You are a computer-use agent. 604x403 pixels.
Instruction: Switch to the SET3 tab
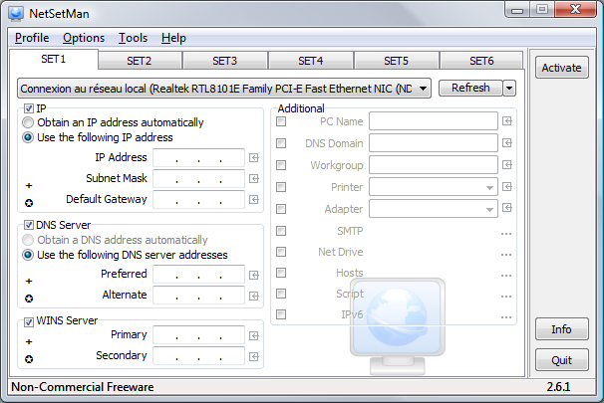225,61
